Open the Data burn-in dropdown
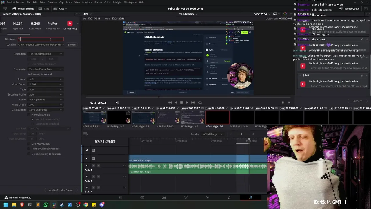This screenshot has width=371, height=209. point(45,110)
